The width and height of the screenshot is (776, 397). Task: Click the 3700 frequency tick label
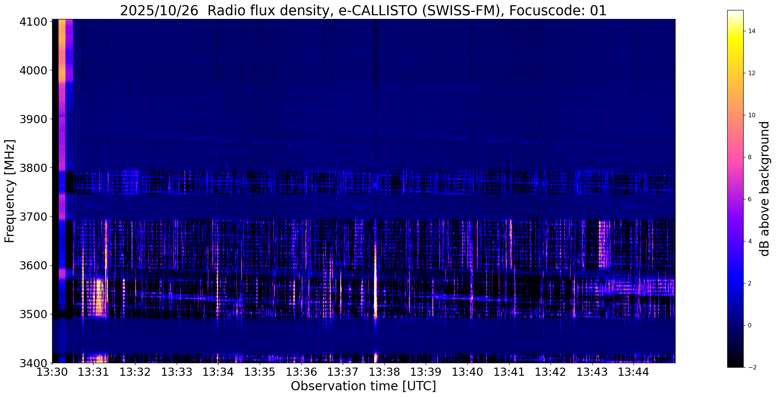point(33,217)
